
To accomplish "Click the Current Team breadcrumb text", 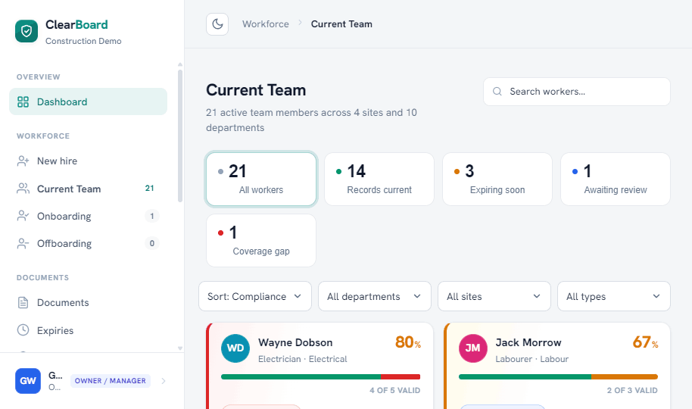I will point(341,23).
